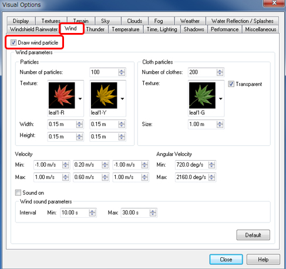The height and width of the screenshot is (269, 286).
Task: Click the Angular Velocity Min value field
Action: point(192,165)
